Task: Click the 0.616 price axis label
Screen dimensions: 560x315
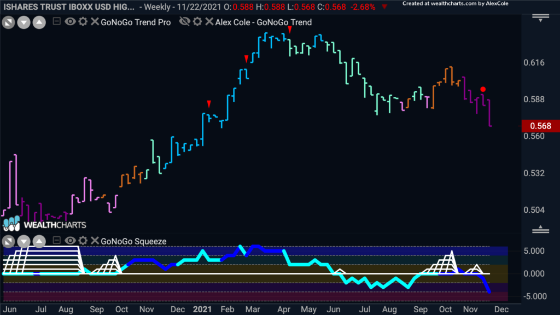Action: (534, 62)
